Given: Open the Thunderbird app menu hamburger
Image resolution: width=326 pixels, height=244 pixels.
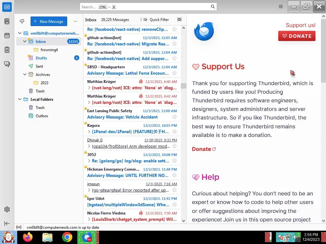Looking at the screenshot, I should click(x=281, y=7).
